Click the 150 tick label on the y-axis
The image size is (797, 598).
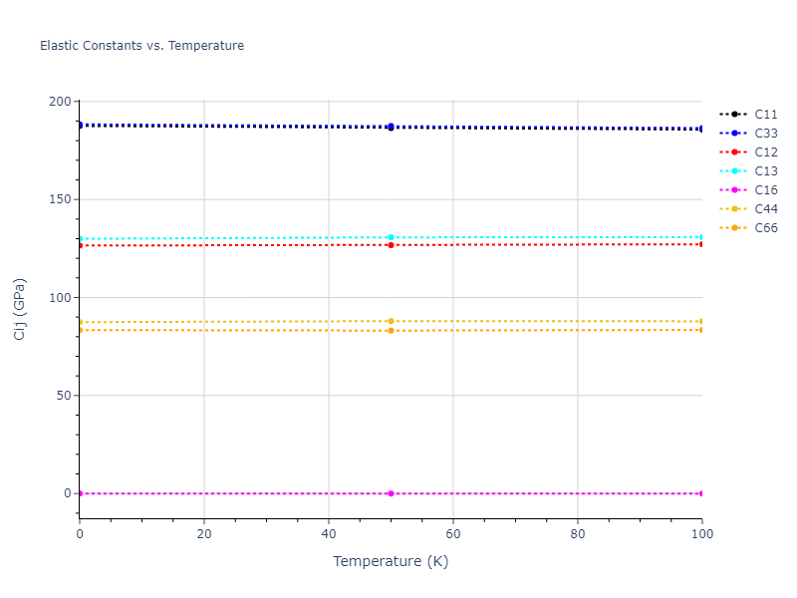click(60, 199)
